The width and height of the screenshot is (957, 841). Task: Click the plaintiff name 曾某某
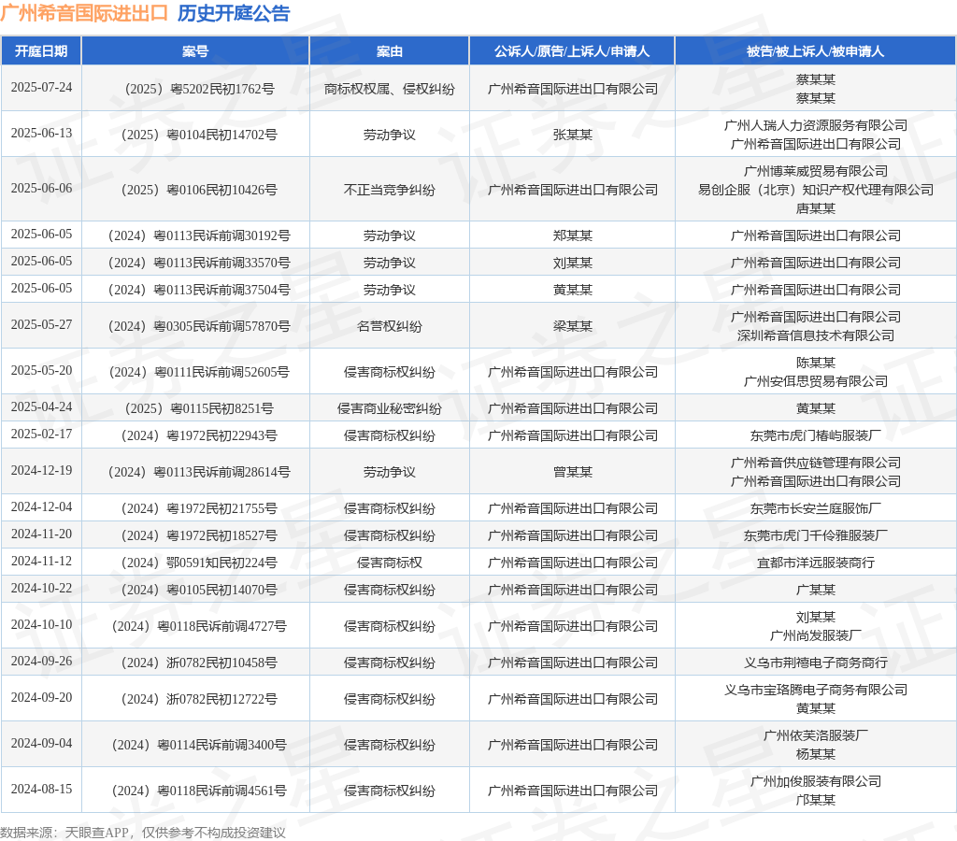point(573,473)
